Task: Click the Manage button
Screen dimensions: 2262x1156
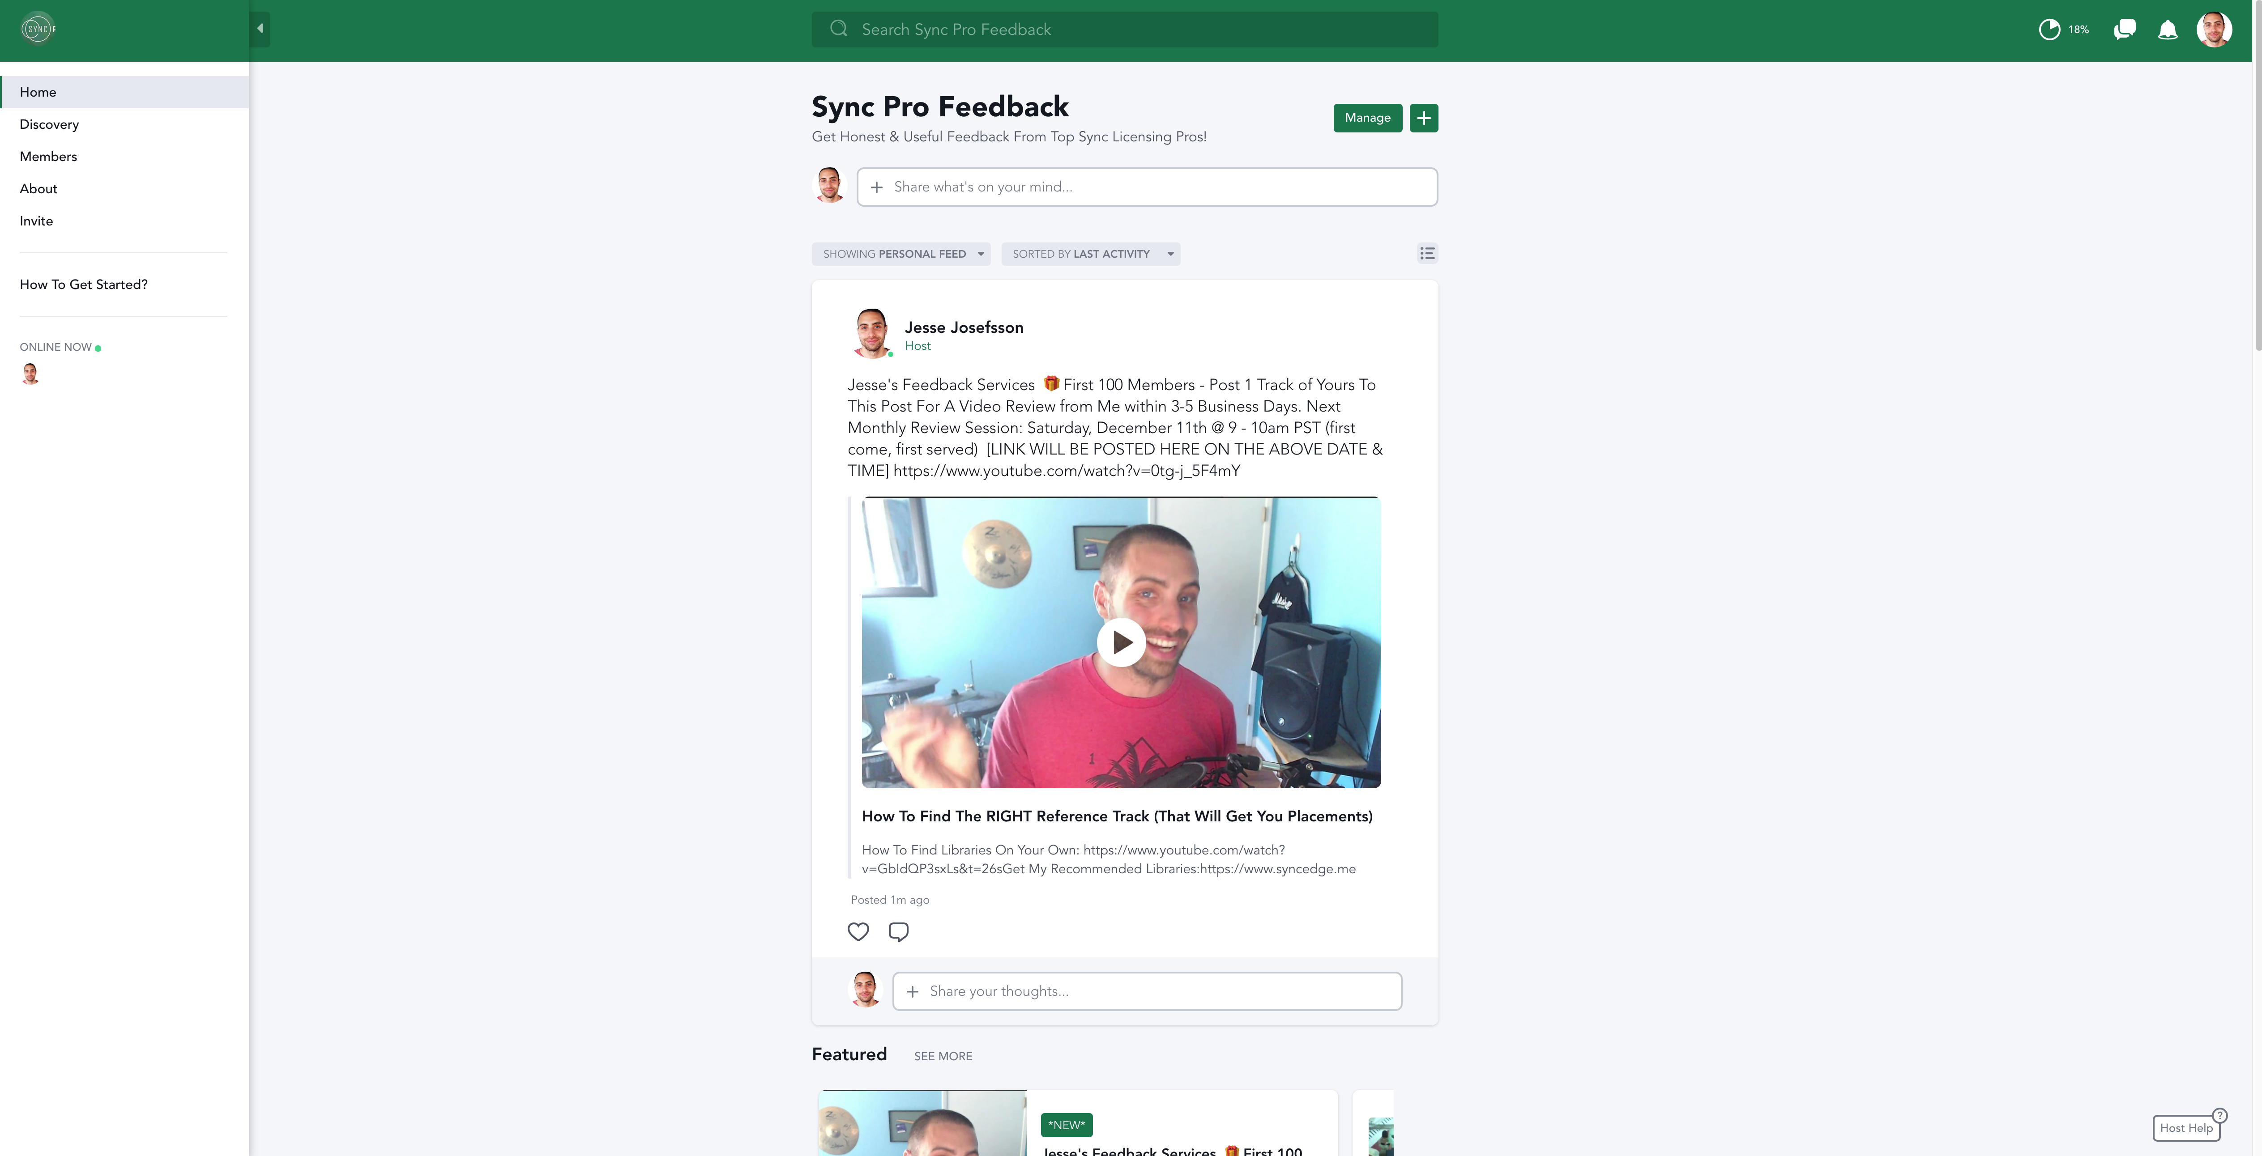Action: [1367, 118]
